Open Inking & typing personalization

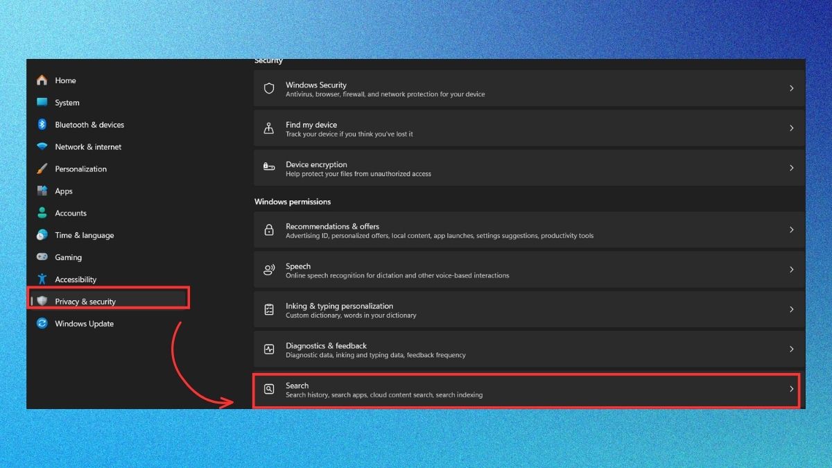tap(529, 310)
